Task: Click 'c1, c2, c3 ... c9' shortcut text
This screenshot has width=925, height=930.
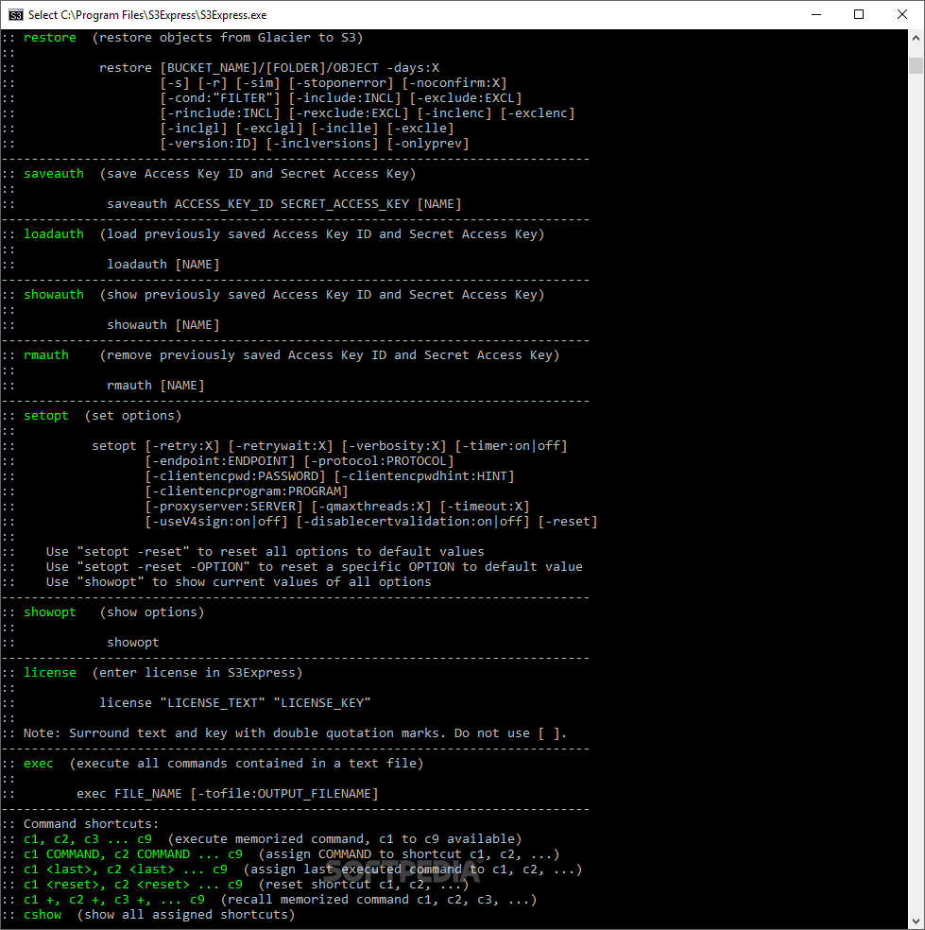Action: click(88, 839)
